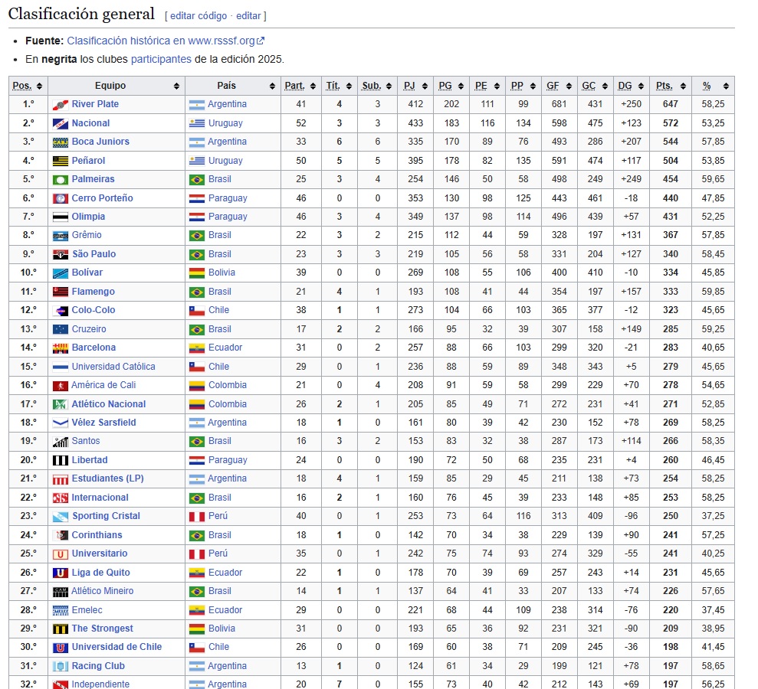This screenshot has width=758, height=689.
Task: Sort table by Part. column
Action: 313,86
